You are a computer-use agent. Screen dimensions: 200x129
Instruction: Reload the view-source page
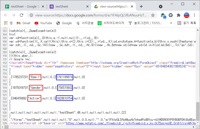(21, 15)
